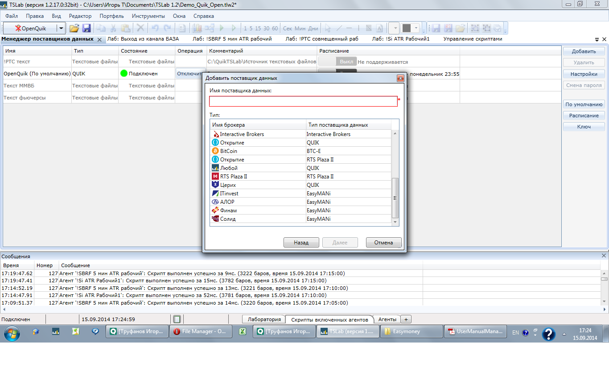Image resolution: width=609 pixels, height=384 pixels.
Task: Pick the ITinvest broker icon
Action: click(x=216, y=194)
